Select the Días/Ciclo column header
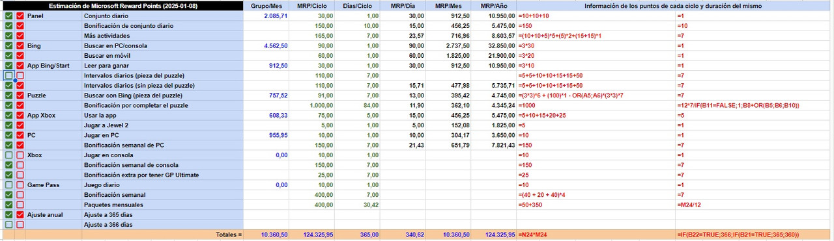 tap(358, 5)
